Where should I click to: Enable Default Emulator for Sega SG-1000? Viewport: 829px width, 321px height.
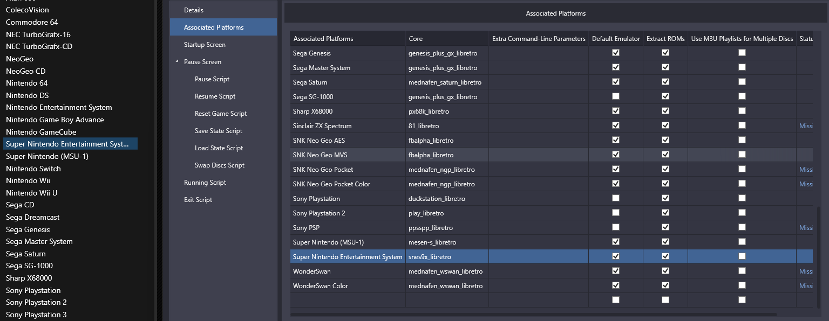tap(616, 96)
